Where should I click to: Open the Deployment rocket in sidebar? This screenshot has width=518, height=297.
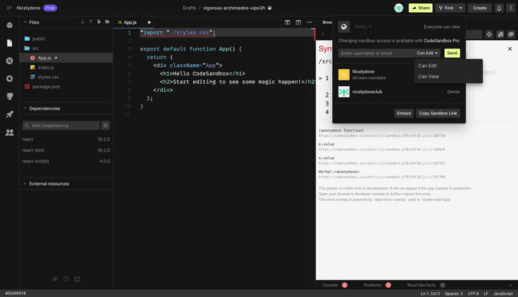(10, 114)
